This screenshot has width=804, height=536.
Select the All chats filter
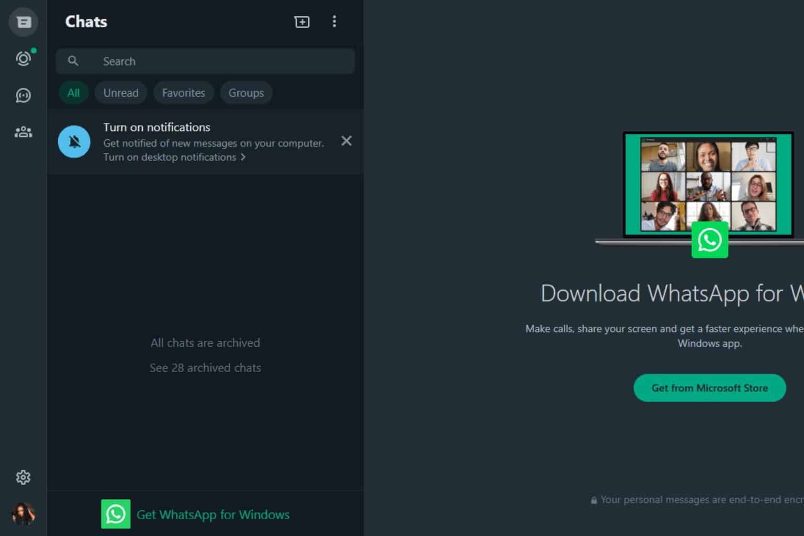tap(73, 93)
